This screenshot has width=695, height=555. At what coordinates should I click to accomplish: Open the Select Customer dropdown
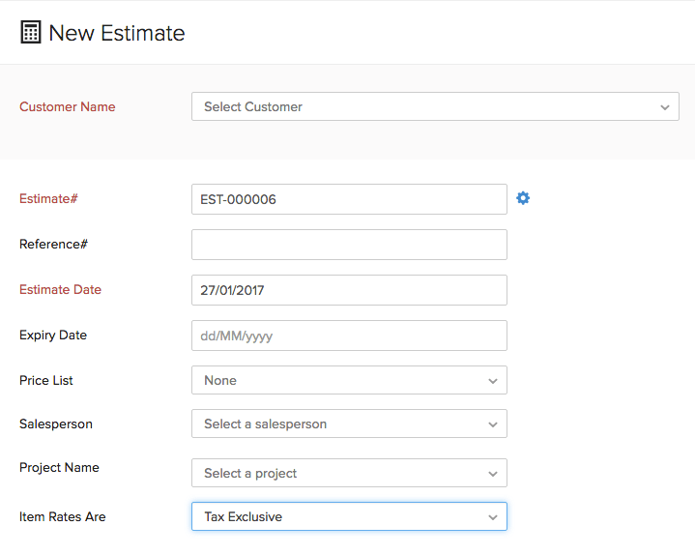pyautogui.click(x=434, y=106)
